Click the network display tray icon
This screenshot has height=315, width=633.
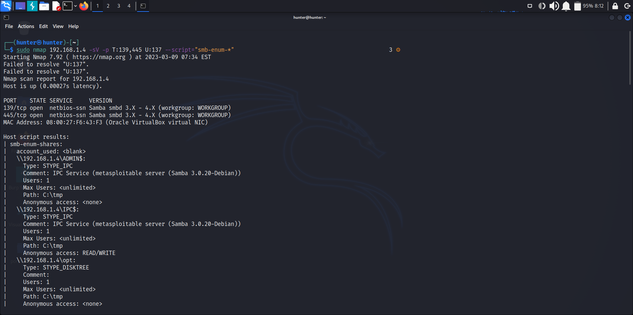point(530,6)
